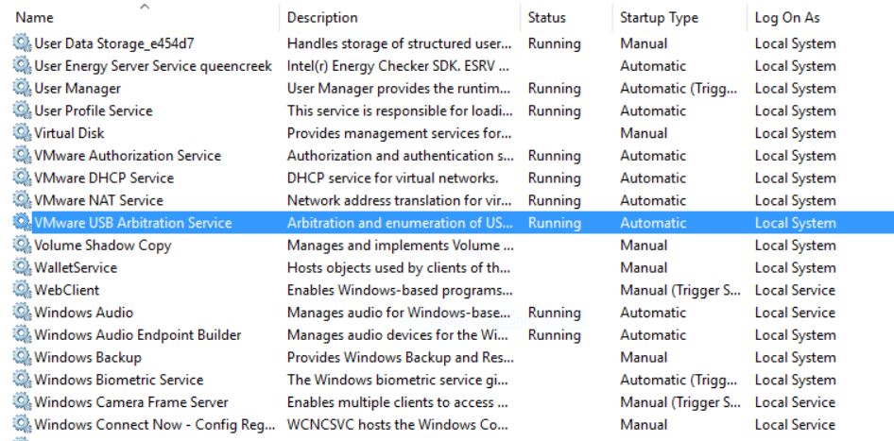This screenshot has width=894, height=441.
Task: Click Running status of VMware DHCP Service
Action: tap(554, 178)
